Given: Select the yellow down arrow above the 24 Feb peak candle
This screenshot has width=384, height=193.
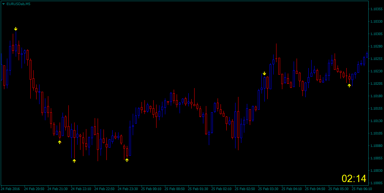Looking at the screenshot, I should click(16, 29).
